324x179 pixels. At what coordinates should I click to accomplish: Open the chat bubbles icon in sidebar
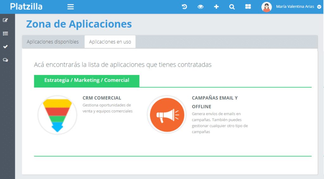(5, 60)
